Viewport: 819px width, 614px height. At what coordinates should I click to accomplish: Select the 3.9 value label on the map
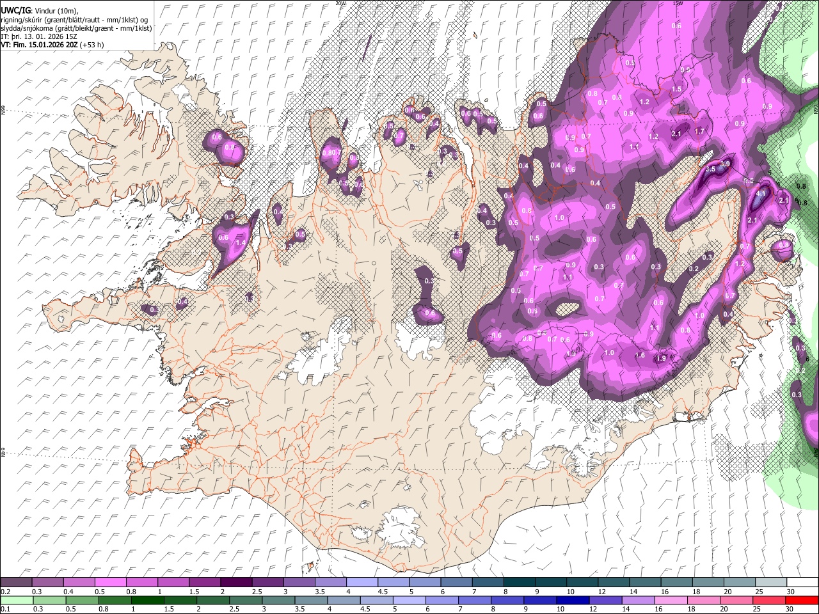725,164
